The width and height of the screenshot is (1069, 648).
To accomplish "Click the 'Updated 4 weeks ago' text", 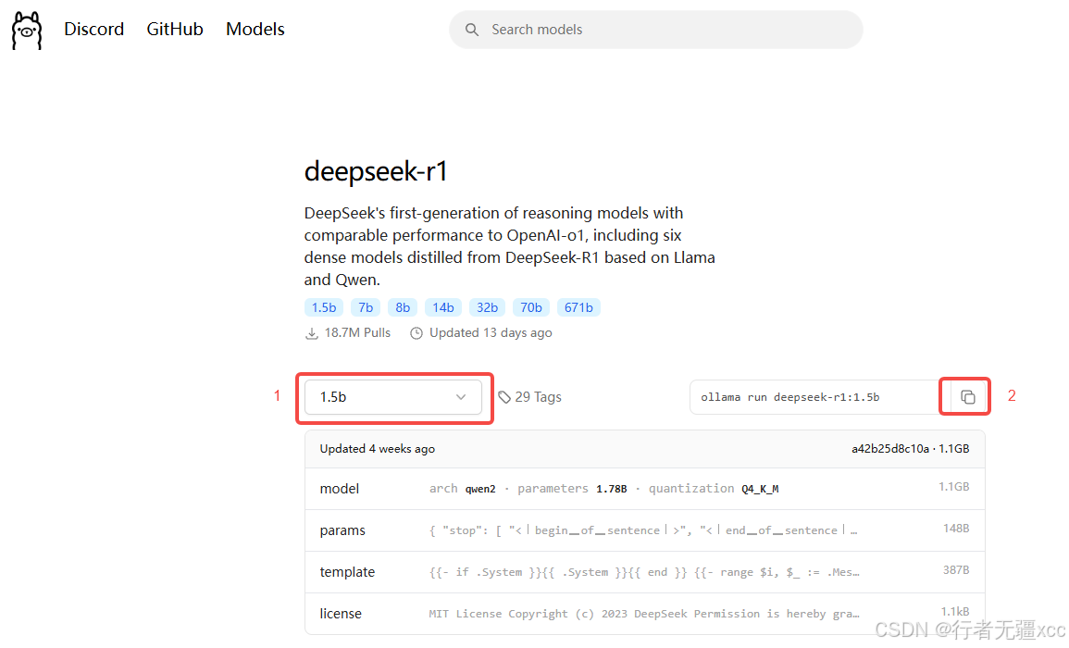I will coord(377,449).
